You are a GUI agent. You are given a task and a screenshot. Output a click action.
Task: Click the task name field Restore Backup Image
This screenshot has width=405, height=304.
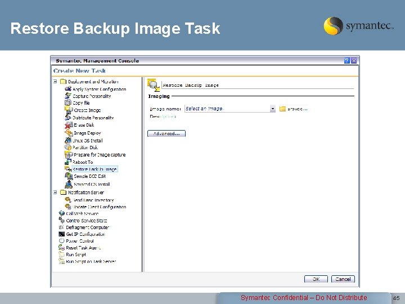pos(258,85)
